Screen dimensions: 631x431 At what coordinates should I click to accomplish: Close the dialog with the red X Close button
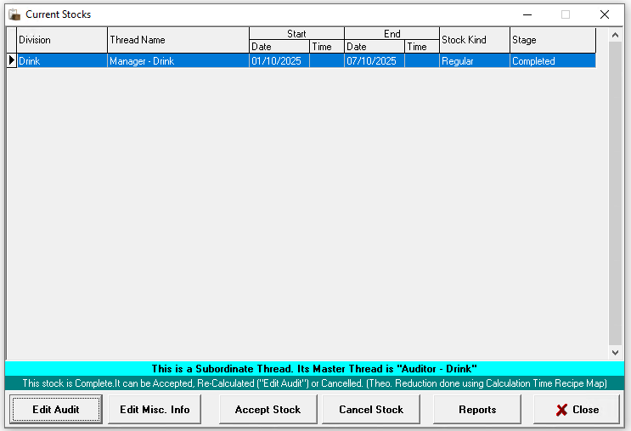[577, 409]
